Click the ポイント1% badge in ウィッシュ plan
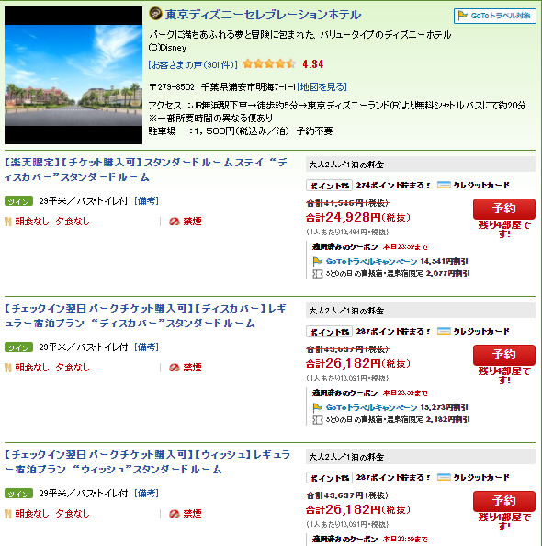 pyautogui.click(x=329, y=478)
